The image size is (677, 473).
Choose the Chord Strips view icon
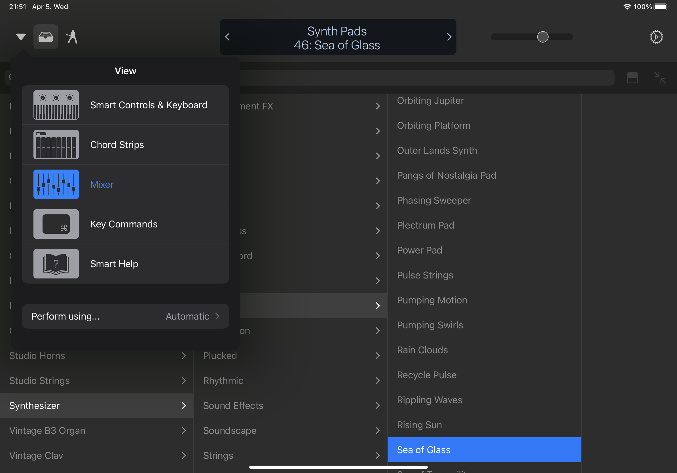(56, 145)
